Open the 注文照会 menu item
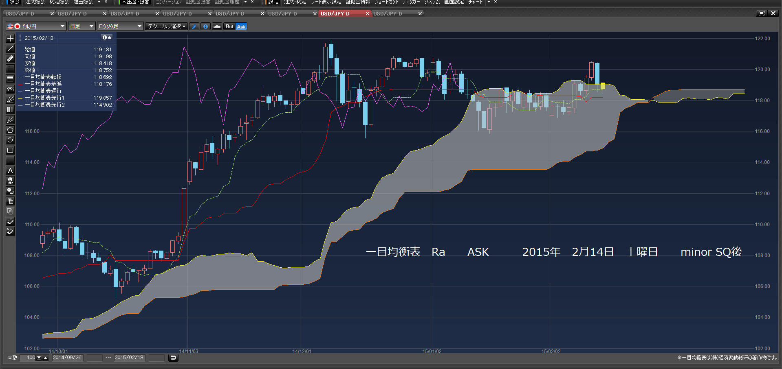This screenshot has width=782, height=369. click(35, 2)
